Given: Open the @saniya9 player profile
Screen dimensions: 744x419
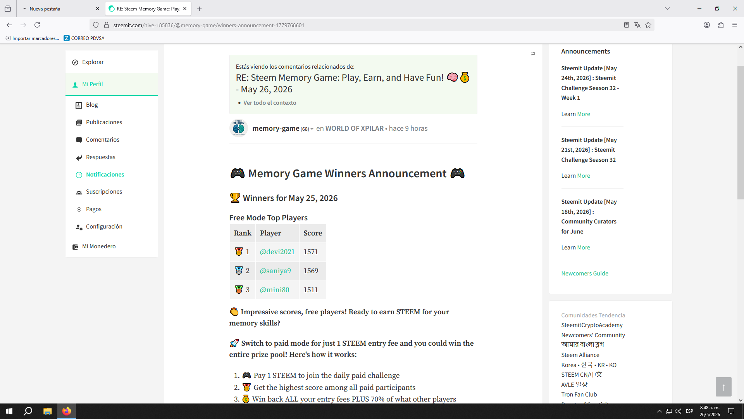Looking at the screenshot, I should point(276,271).
